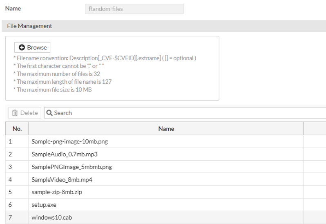Screen dimensions: 326x224
Task: Sort by the No. column header
Action: point(17,128)
